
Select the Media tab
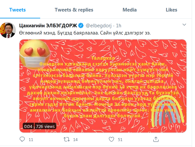tap(129, 10)
